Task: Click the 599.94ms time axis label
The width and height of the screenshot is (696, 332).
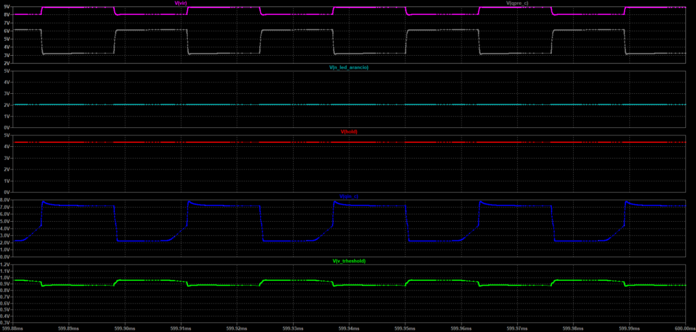Action: [349, 328]
